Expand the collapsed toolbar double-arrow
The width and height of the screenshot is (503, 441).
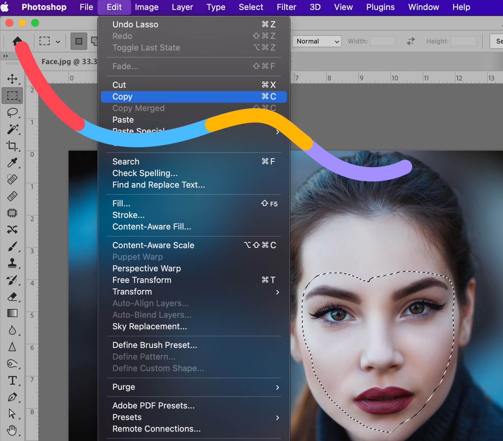point(5,56)
